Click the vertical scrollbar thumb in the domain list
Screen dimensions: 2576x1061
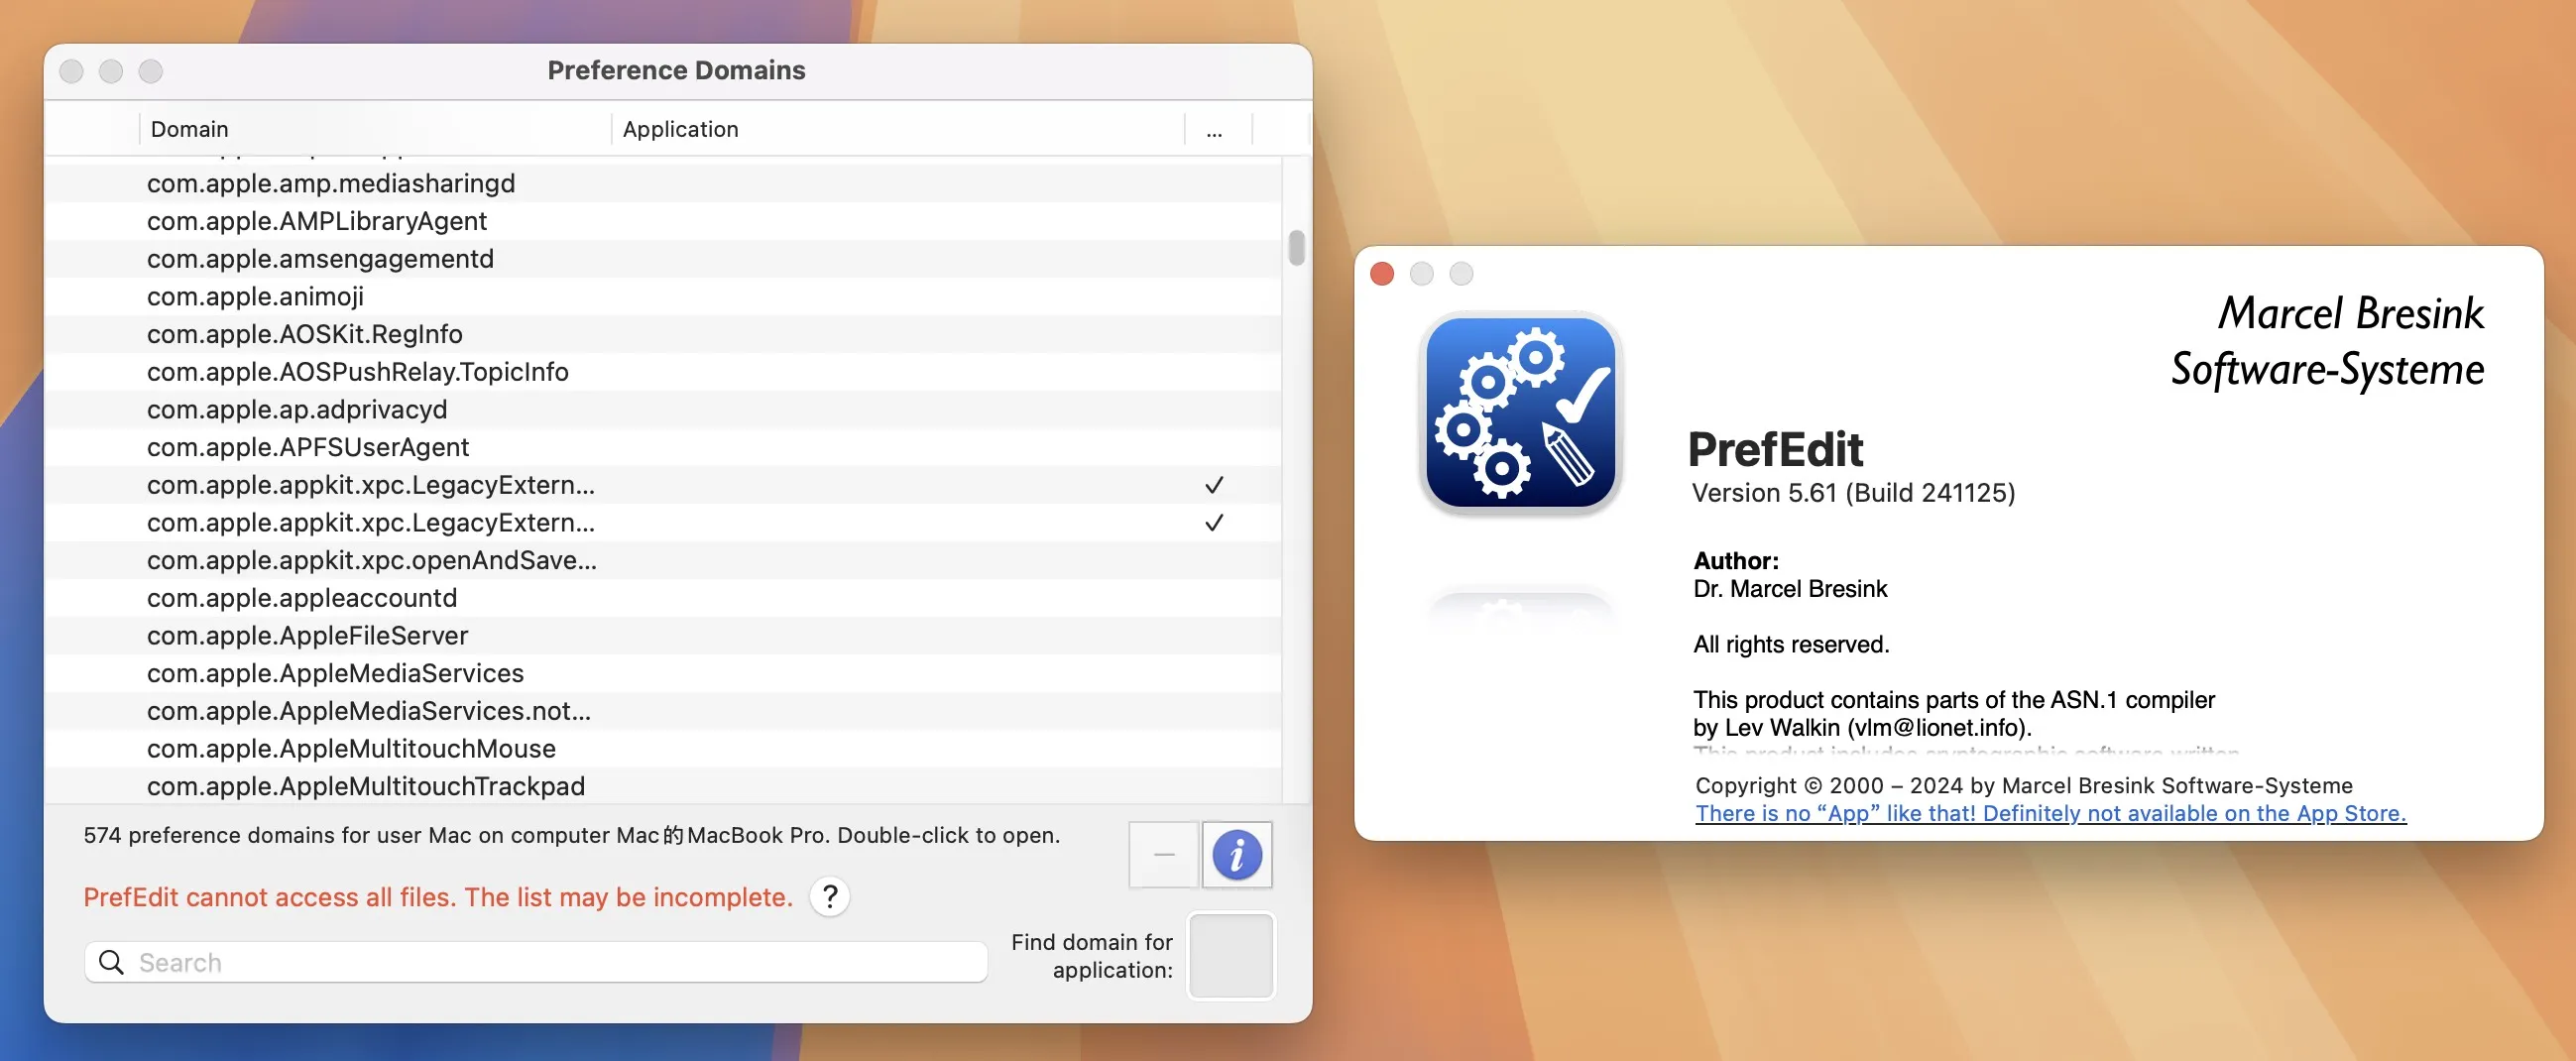tap(1296, 248)
